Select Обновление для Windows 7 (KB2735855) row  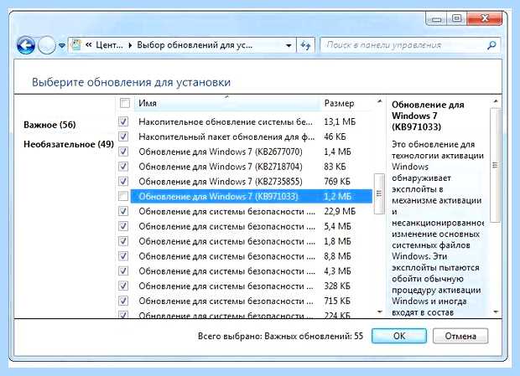pos(252,182)
